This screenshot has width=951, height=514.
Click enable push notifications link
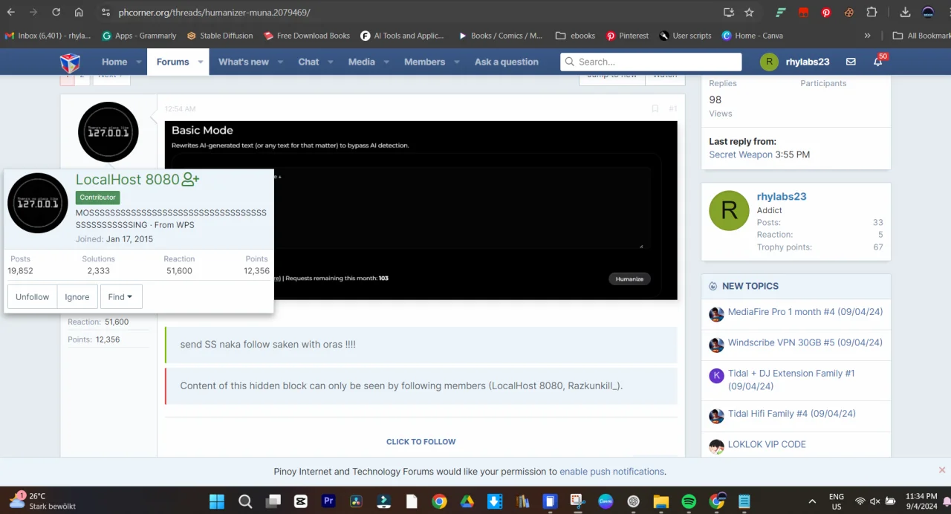click(611, 472)
